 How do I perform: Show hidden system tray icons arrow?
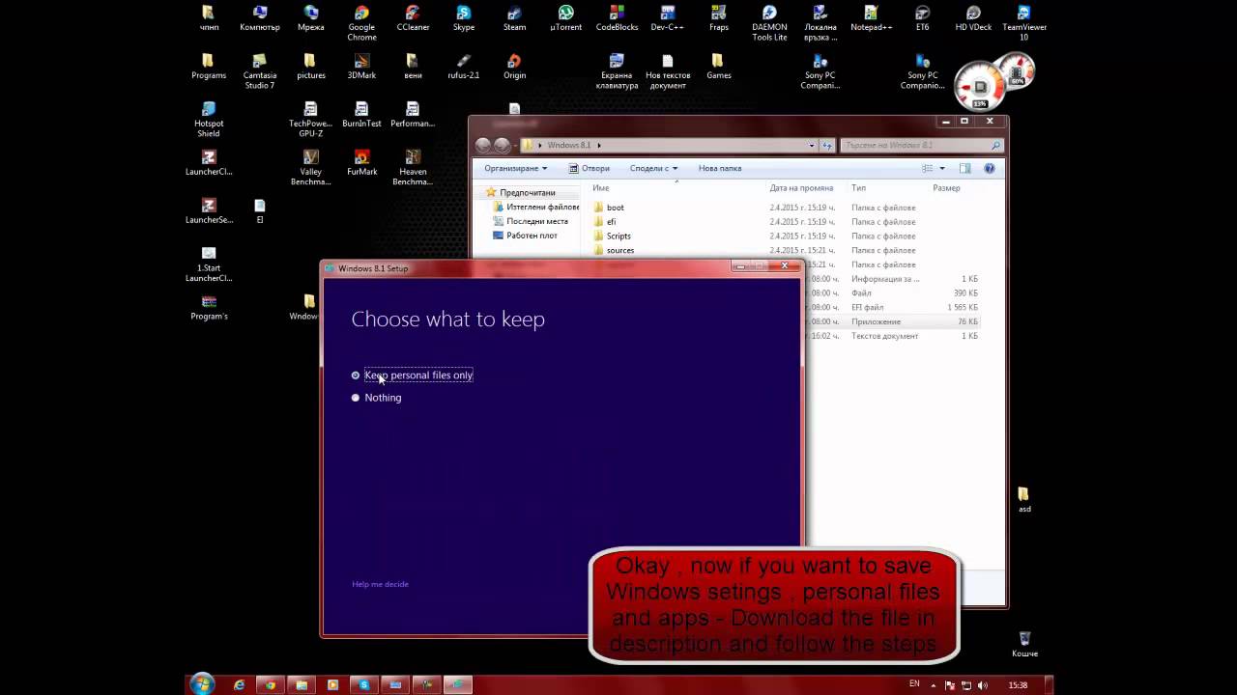(x=933, y=684)
